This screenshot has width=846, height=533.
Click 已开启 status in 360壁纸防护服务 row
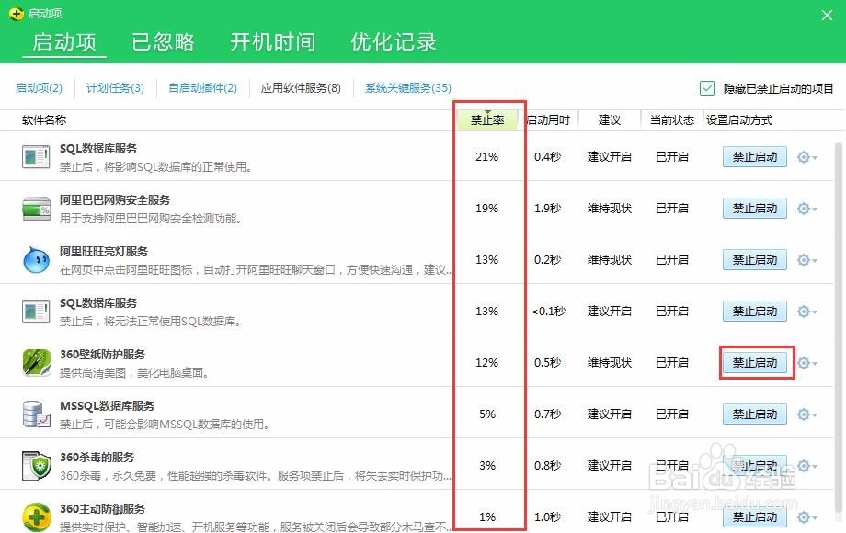(x=671, y=363)
